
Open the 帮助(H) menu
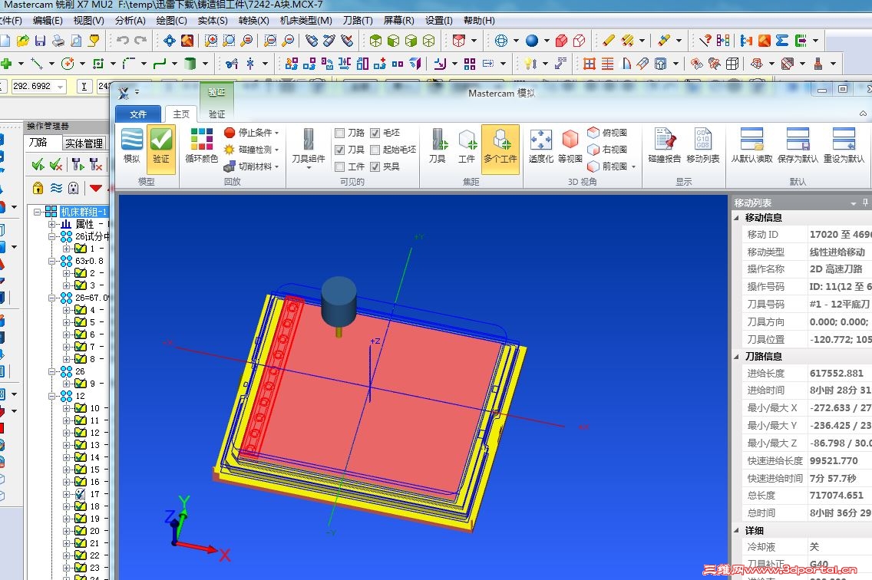[x=479, y=21]
